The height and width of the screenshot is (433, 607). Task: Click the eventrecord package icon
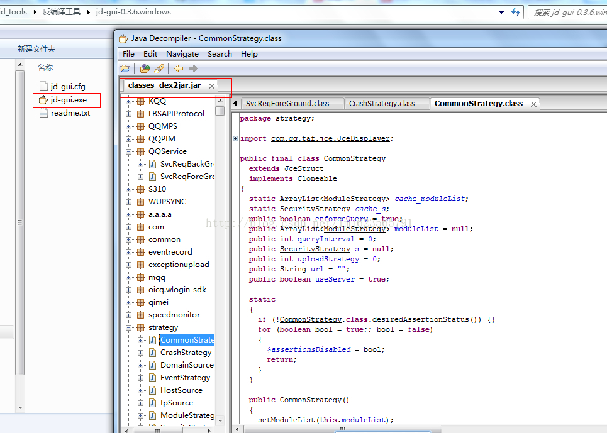[140, 252]
